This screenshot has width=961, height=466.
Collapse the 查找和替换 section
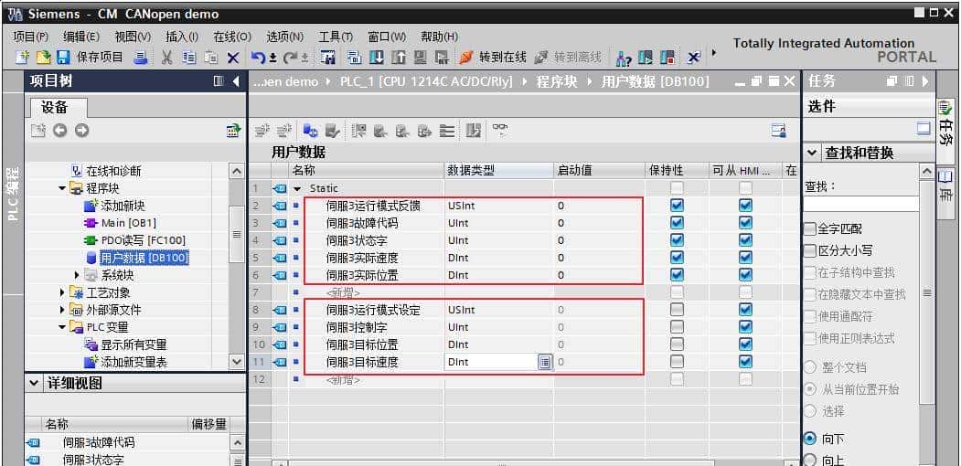812,153
